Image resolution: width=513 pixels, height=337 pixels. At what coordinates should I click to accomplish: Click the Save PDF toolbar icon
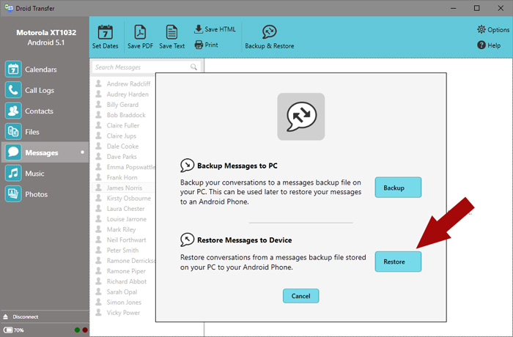click(x=140, y=37)
